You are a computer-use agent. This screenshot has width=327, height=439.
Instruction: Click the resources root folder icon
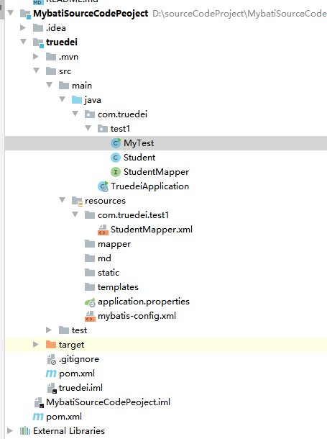point(77,201)
